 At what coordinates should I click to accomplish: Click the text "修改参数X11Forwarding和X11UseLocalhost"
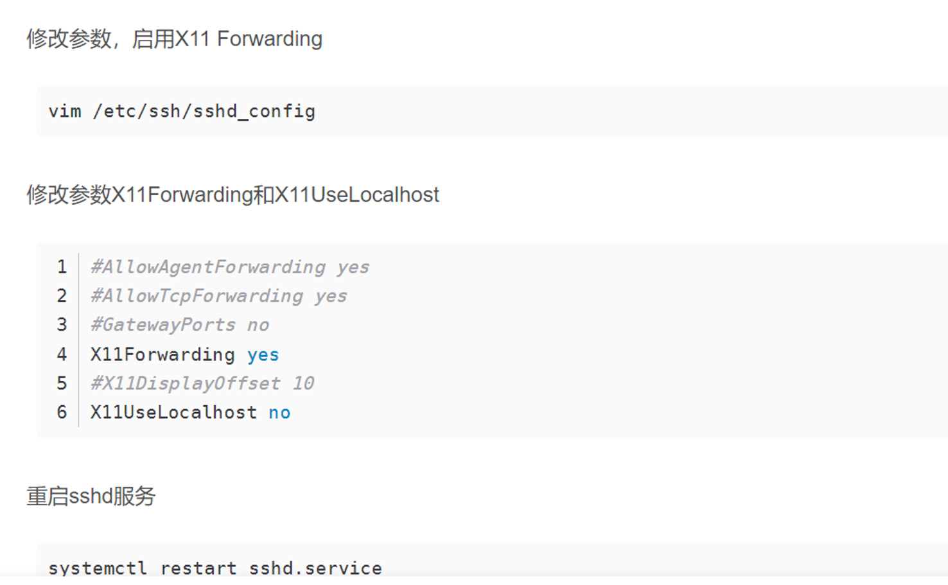(233, 195)
